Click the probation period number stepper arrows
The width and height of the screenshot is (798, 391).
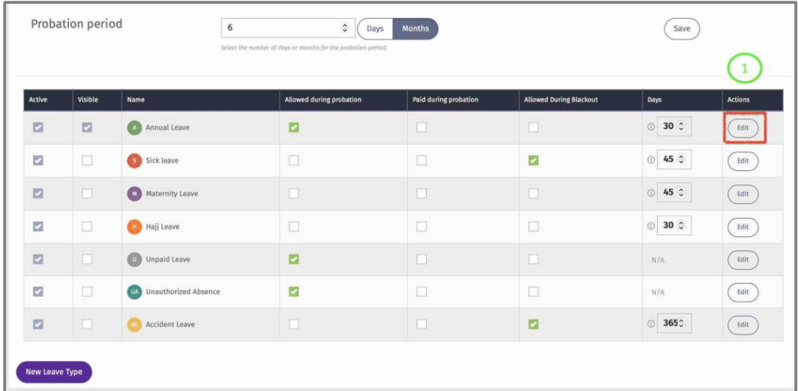click(344, 28)
